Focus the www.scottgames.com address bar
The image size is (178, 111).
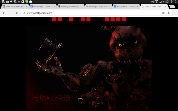click(x=96, y=13)
